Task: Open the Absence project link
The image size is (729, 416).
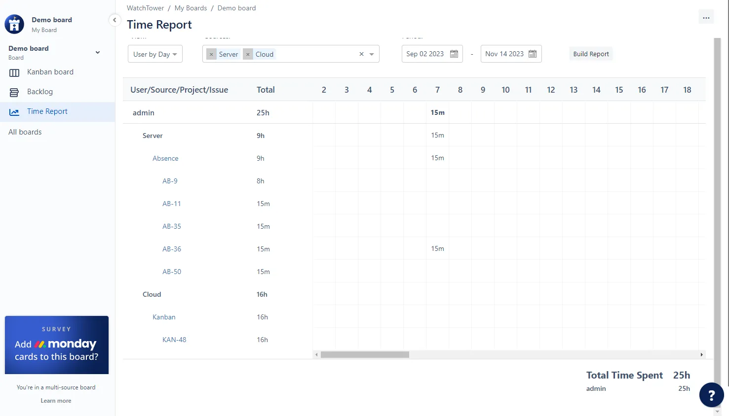Action: [x=165, y=158]
